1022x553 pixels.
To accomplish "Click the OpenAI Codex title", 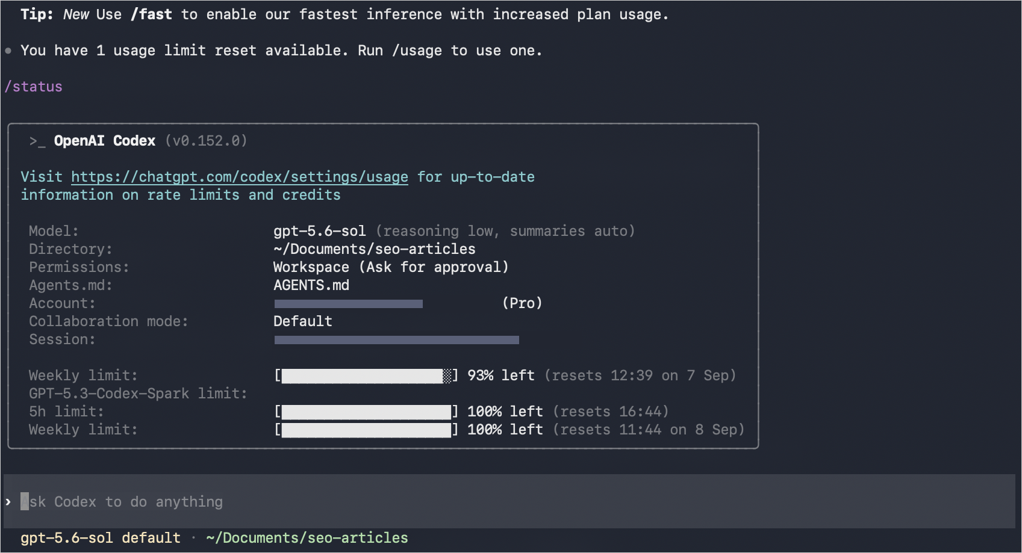I will coord(105,141).
